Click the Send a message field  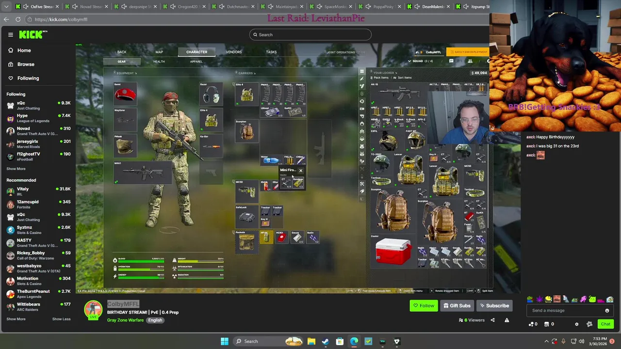tap(565, 311)
